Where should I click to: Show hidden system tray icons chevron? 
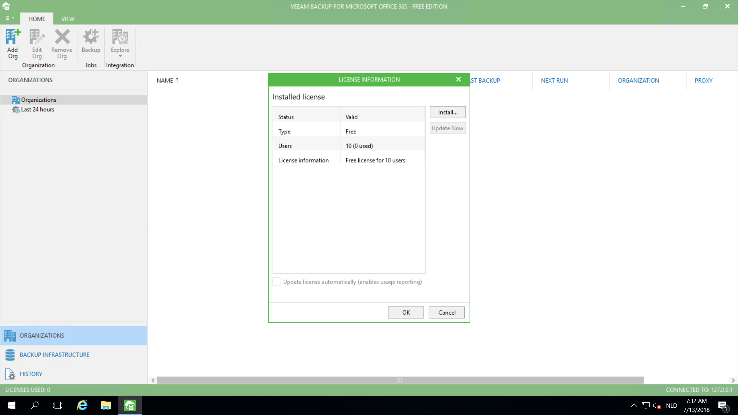634,405
